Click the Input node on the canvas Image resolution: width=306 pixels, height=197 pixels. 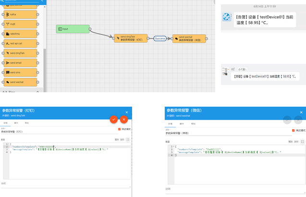[73, 29]
